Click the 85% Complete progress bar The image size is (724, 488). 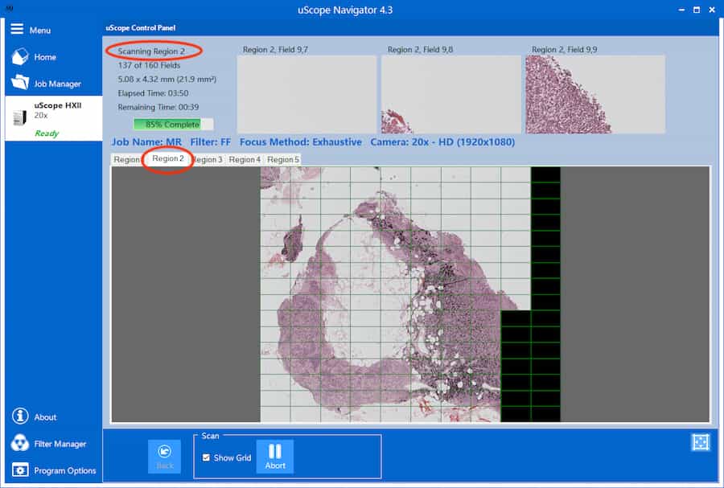tap(173, 125)
